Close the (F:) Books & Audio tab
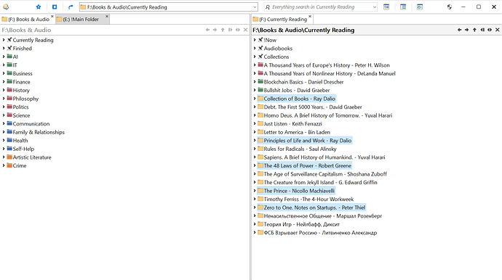The width and height of the screenshot is (502, 280). click(x=52, y=17)
